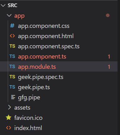
Task: Expand the assets folder chevron
Action: coord(9,107)
